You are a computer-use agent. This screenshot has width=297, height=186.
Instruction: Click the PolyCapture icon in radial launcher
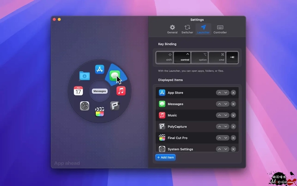click(x=115, y=106)
